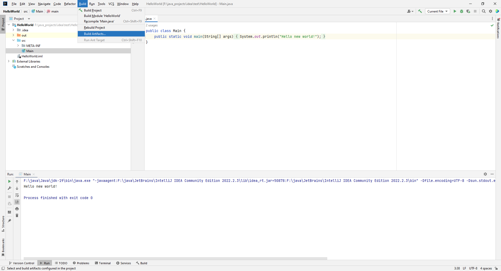The image size is (501, 271).
Task: Open Search Everywhere magnifier icon
Action: [x=484, y=11]
